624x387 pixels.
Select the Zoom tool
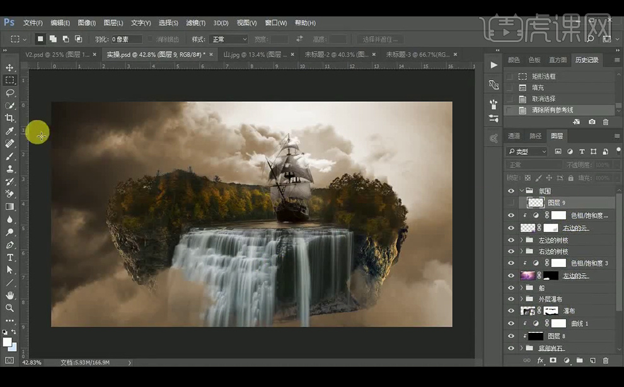(x=9, y=308)
